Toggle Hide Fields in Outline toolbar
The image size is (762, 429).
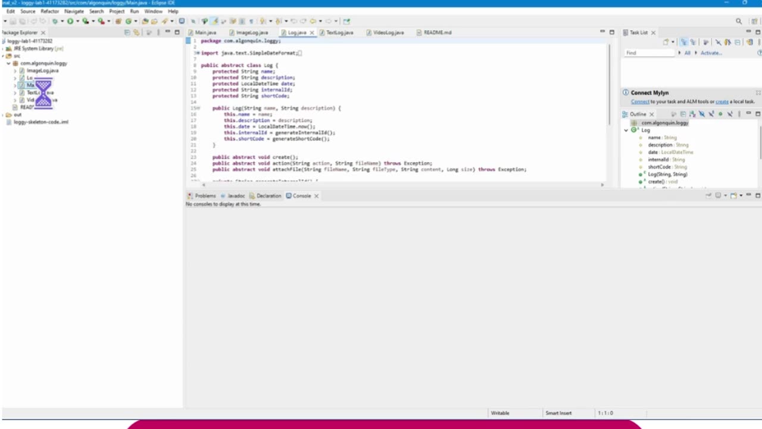(701, 114)
